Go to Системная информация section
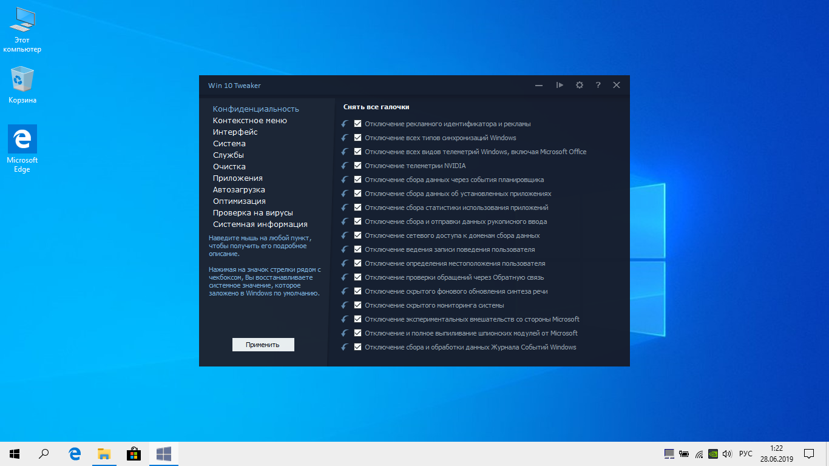 click(x=260, y=225)
